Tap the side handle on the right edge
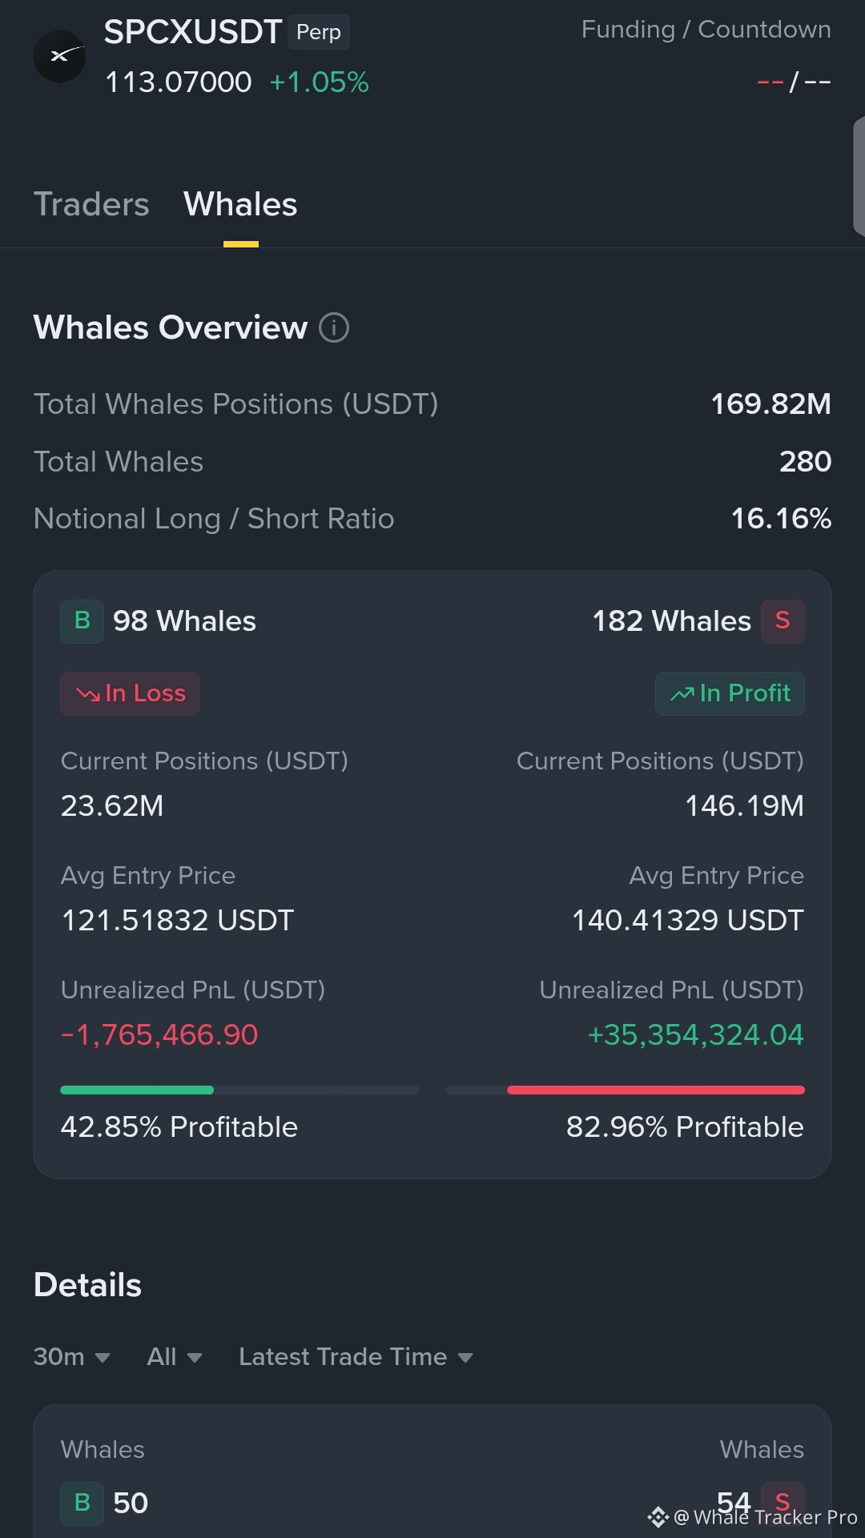The width and height of the screenshot is (865, 1538). (x=859, y=176)
